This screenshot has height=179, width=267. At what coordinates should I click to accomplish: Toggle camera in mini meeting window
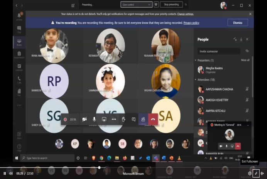[221, 146]
